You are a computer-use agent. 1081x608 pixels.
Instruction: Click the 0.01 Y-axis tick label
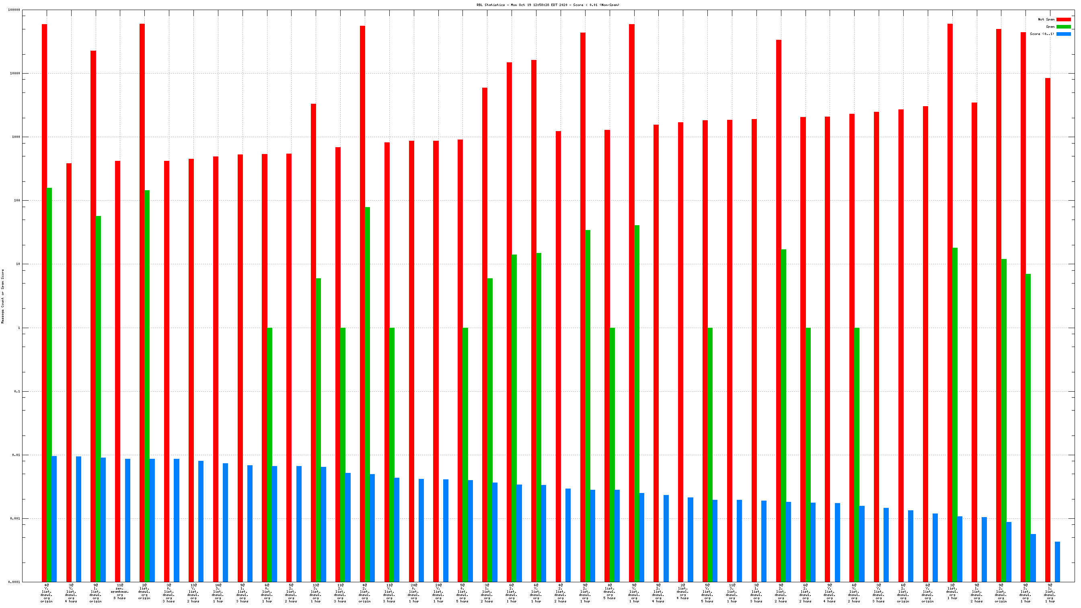[16, 455]
